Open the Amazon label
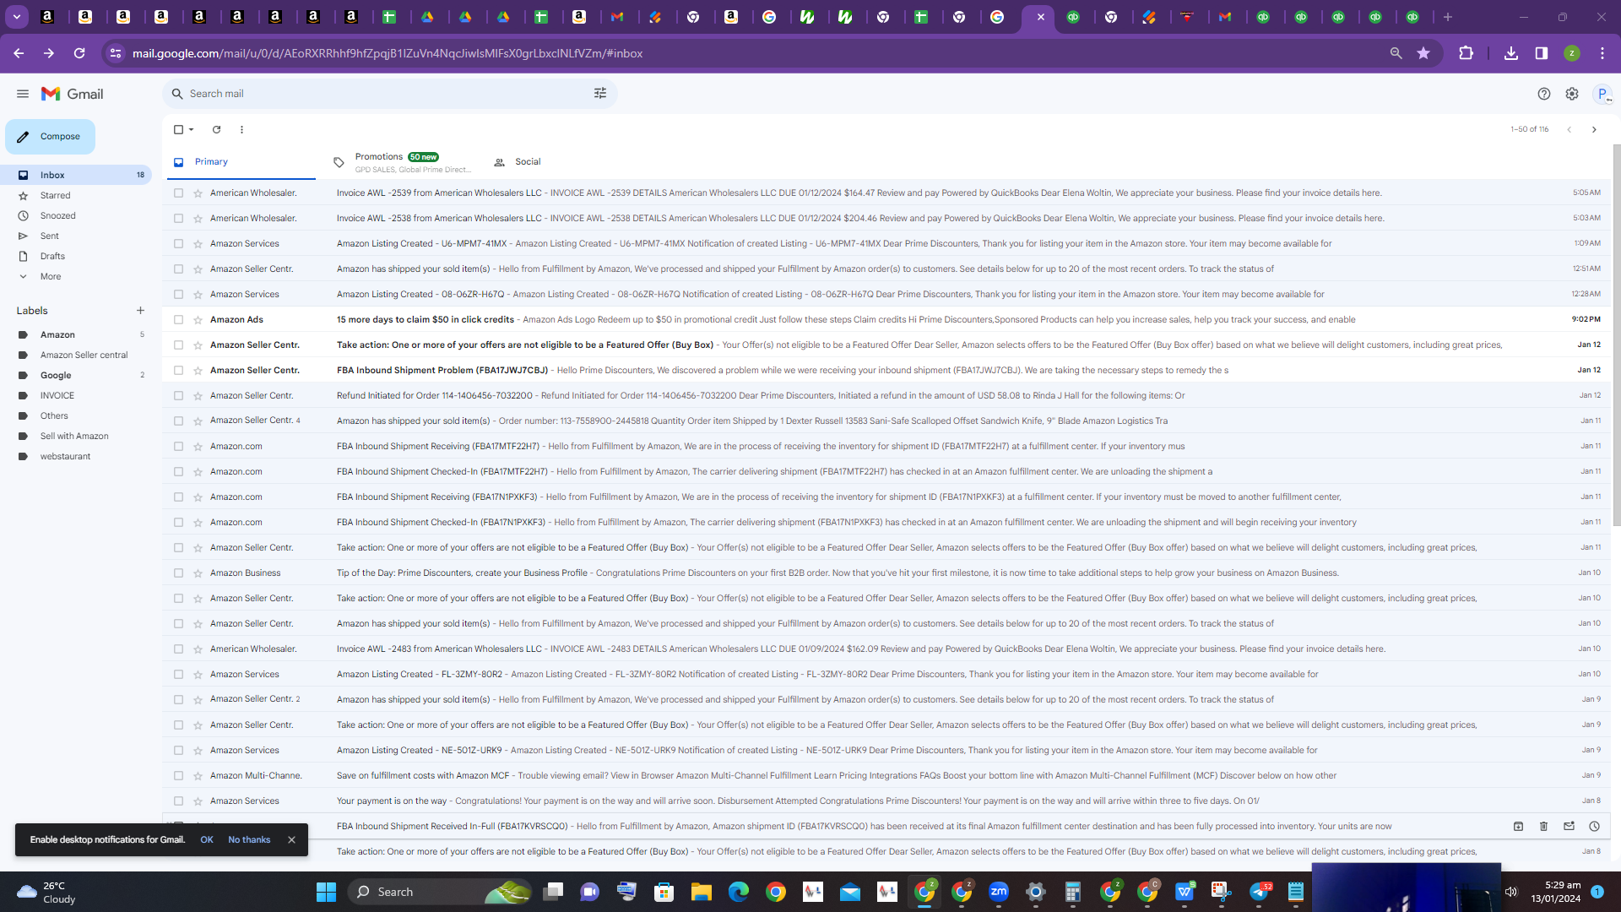 pyautogui.click(x=57, y=334)
